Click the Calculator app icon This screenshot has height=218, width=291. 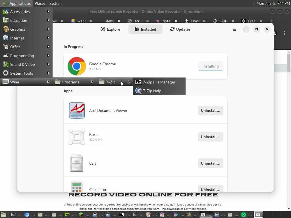[x=77, y=187]
